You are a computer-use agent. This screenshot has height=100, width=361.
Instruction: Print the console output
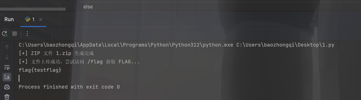point(7,87)
